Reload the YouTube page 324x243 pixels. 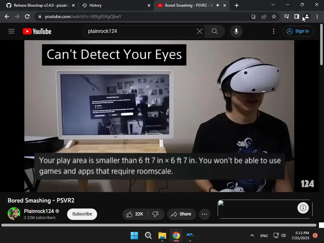[x=27, y=16]
